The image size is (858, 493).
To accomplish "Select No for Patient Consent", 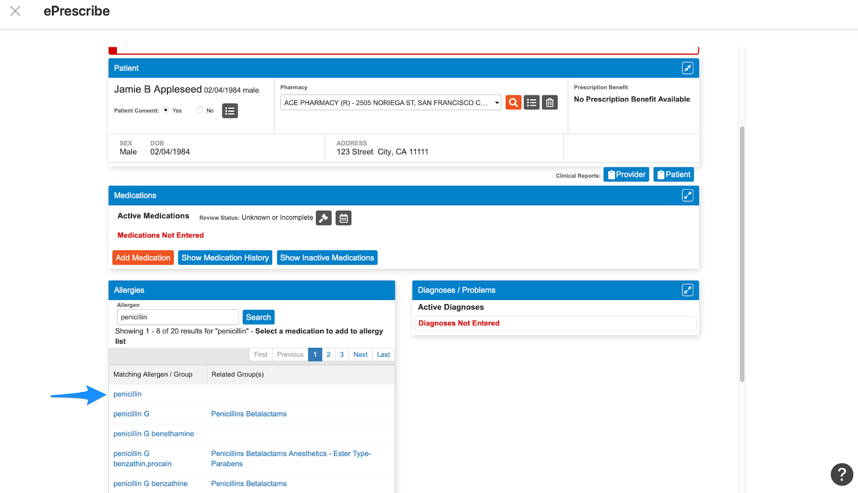I will (199, 110).
